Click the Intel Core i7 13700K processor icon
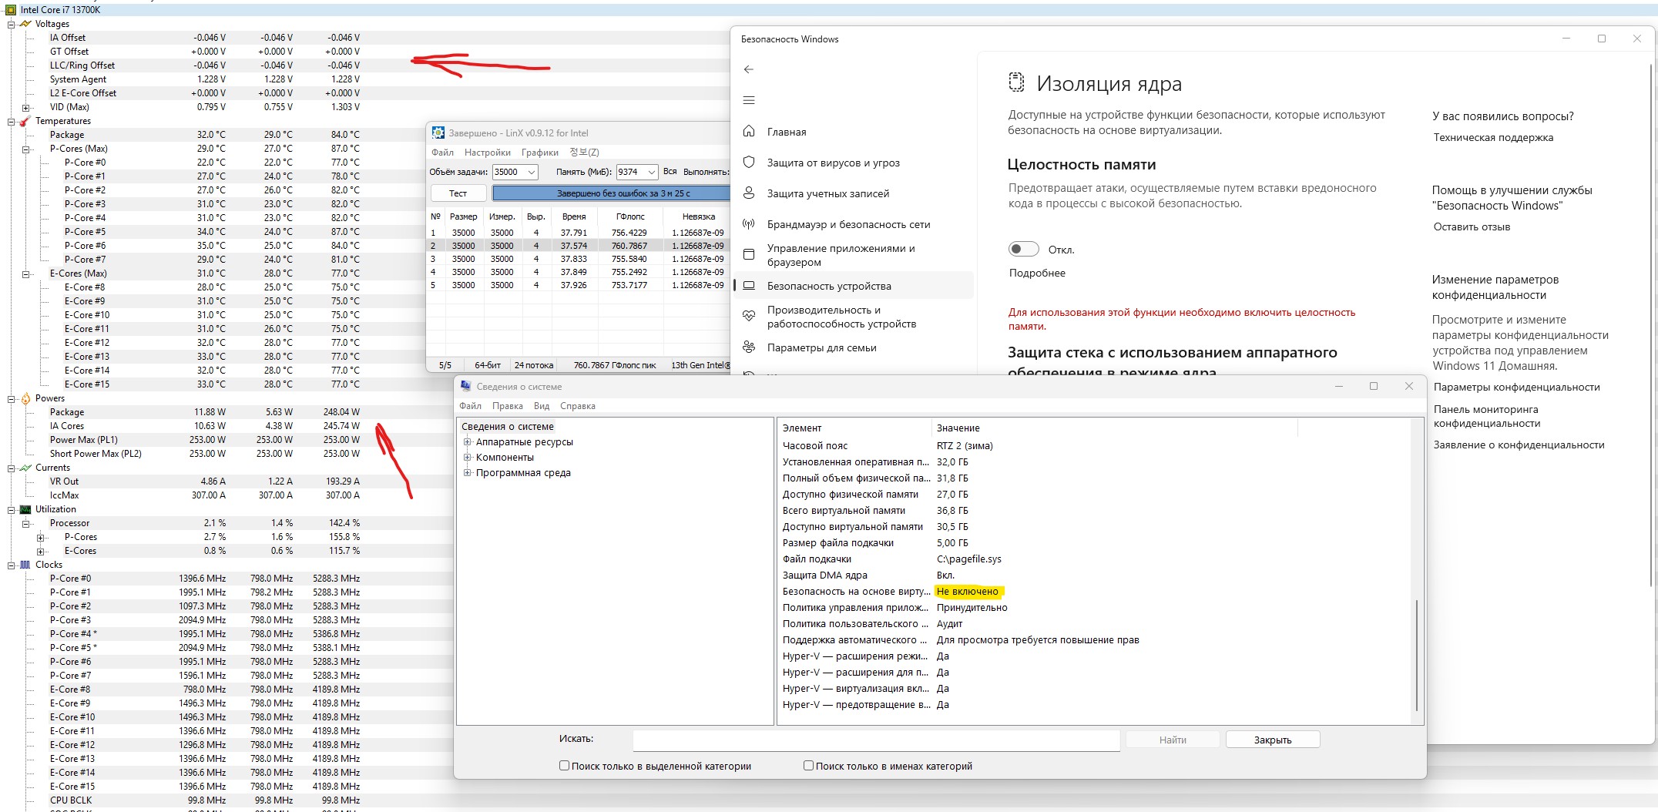Screen dimensions: 1658x812 [11, 10]
